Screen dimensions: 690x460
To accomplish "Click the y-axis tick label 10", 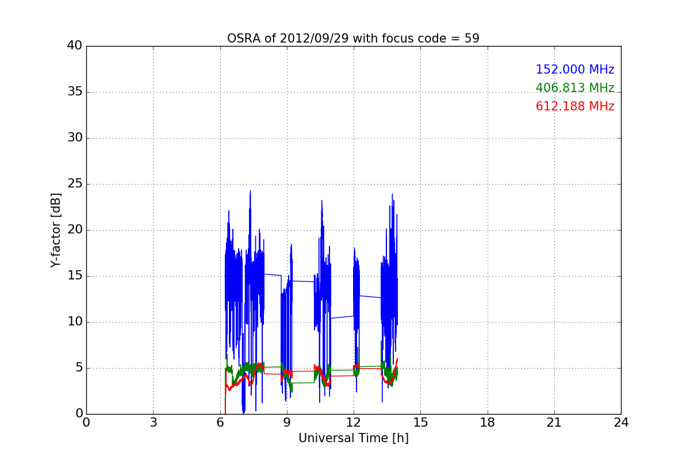I will pos(75,322).
